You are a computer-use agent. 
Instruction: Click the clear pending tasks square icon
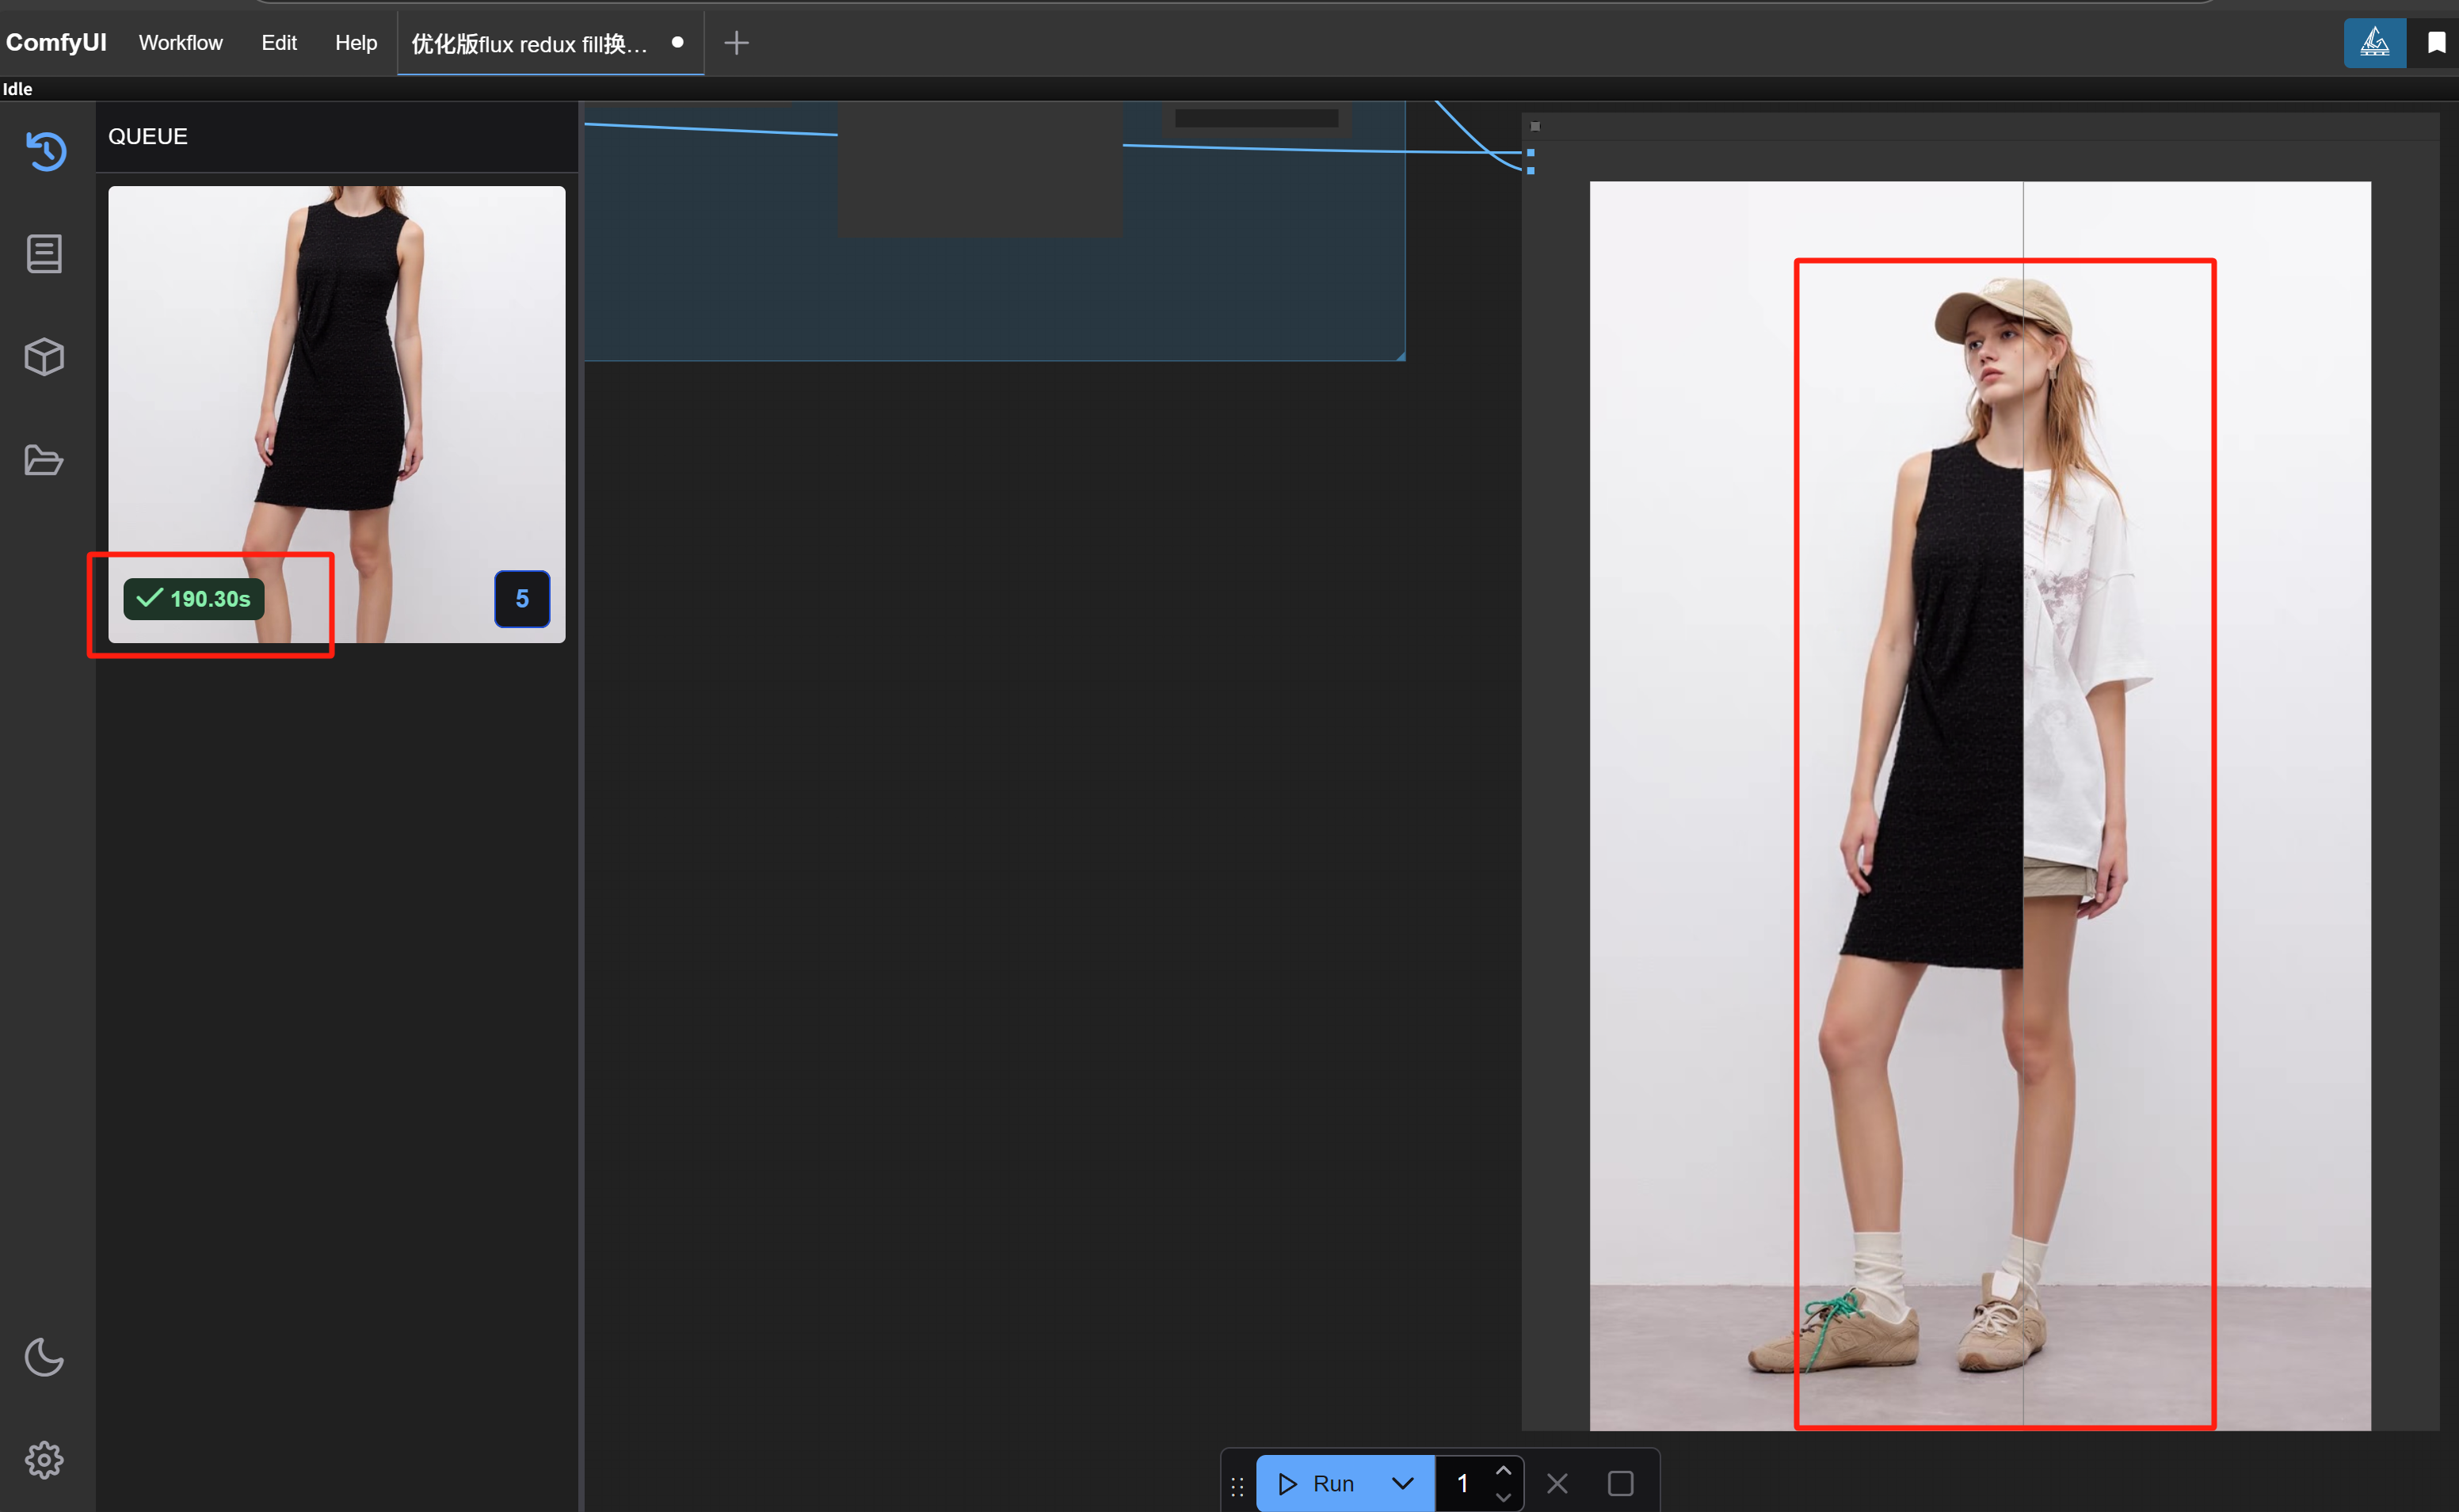click(x=1620, y=1483)
